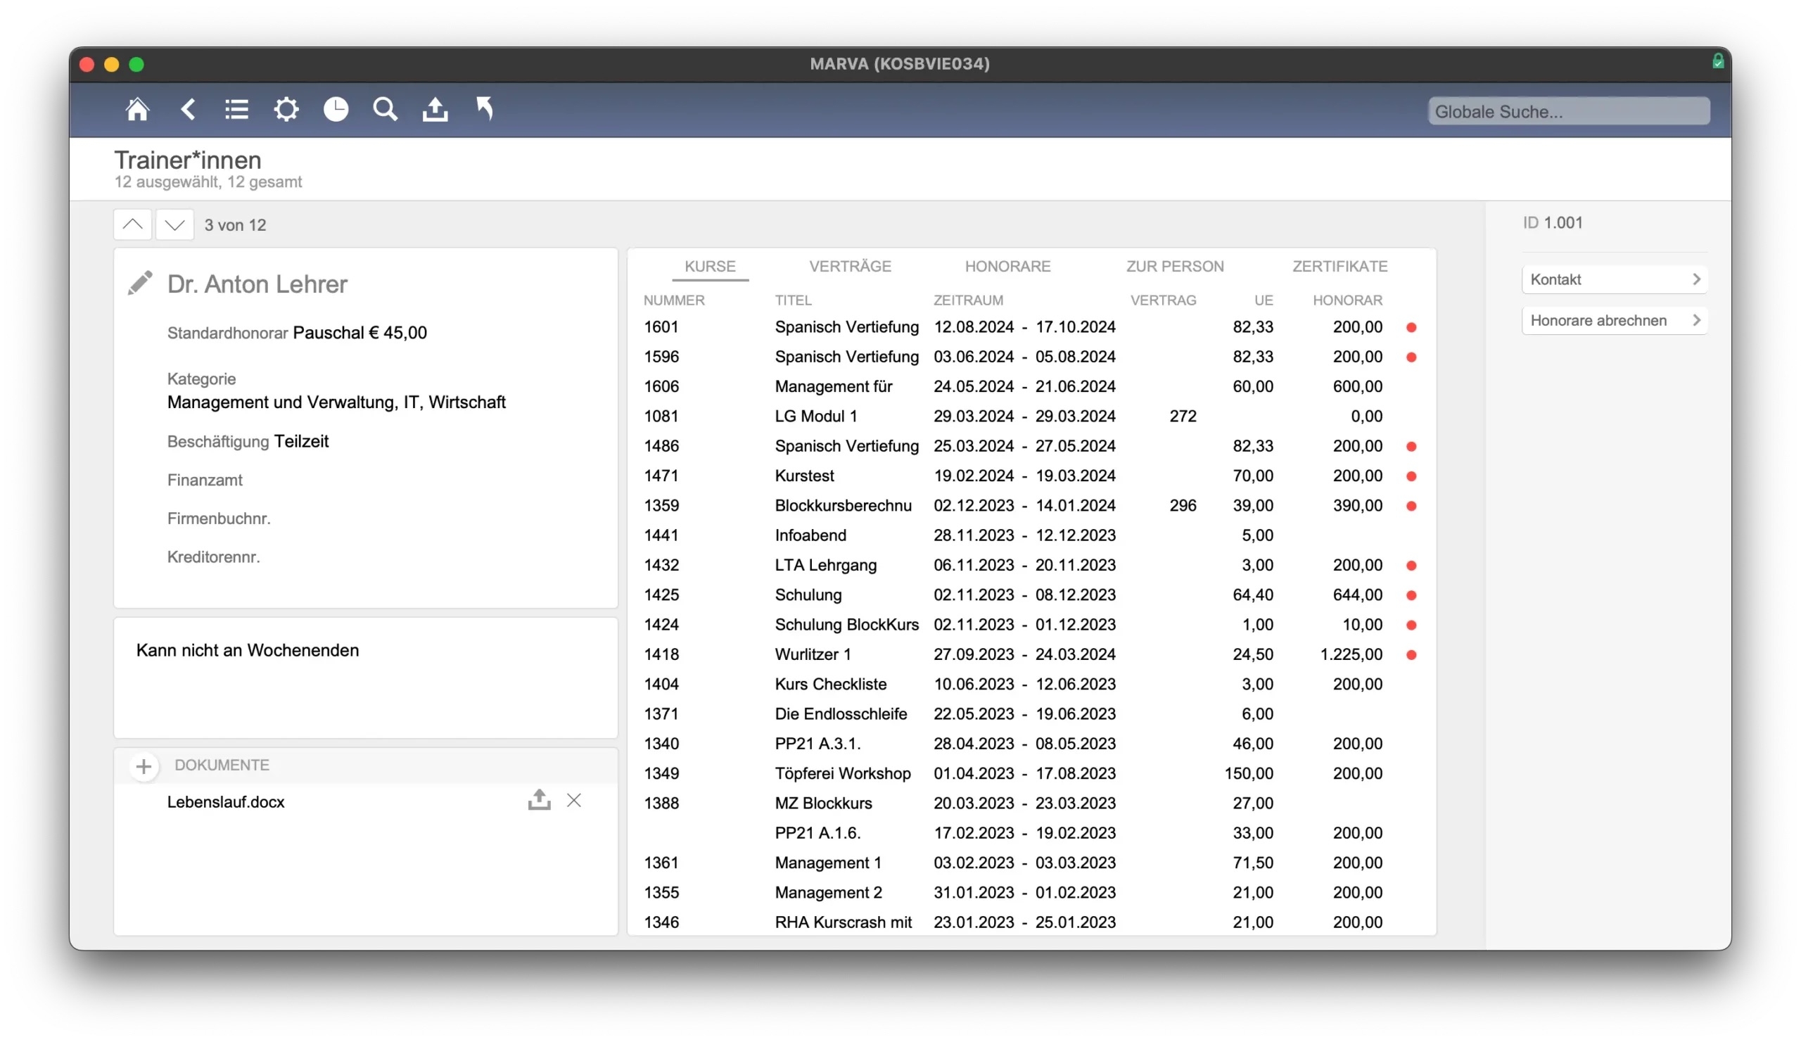Export the Lebenslauf.docx document
1801x1042 pixels.
[x=539, y=801]
